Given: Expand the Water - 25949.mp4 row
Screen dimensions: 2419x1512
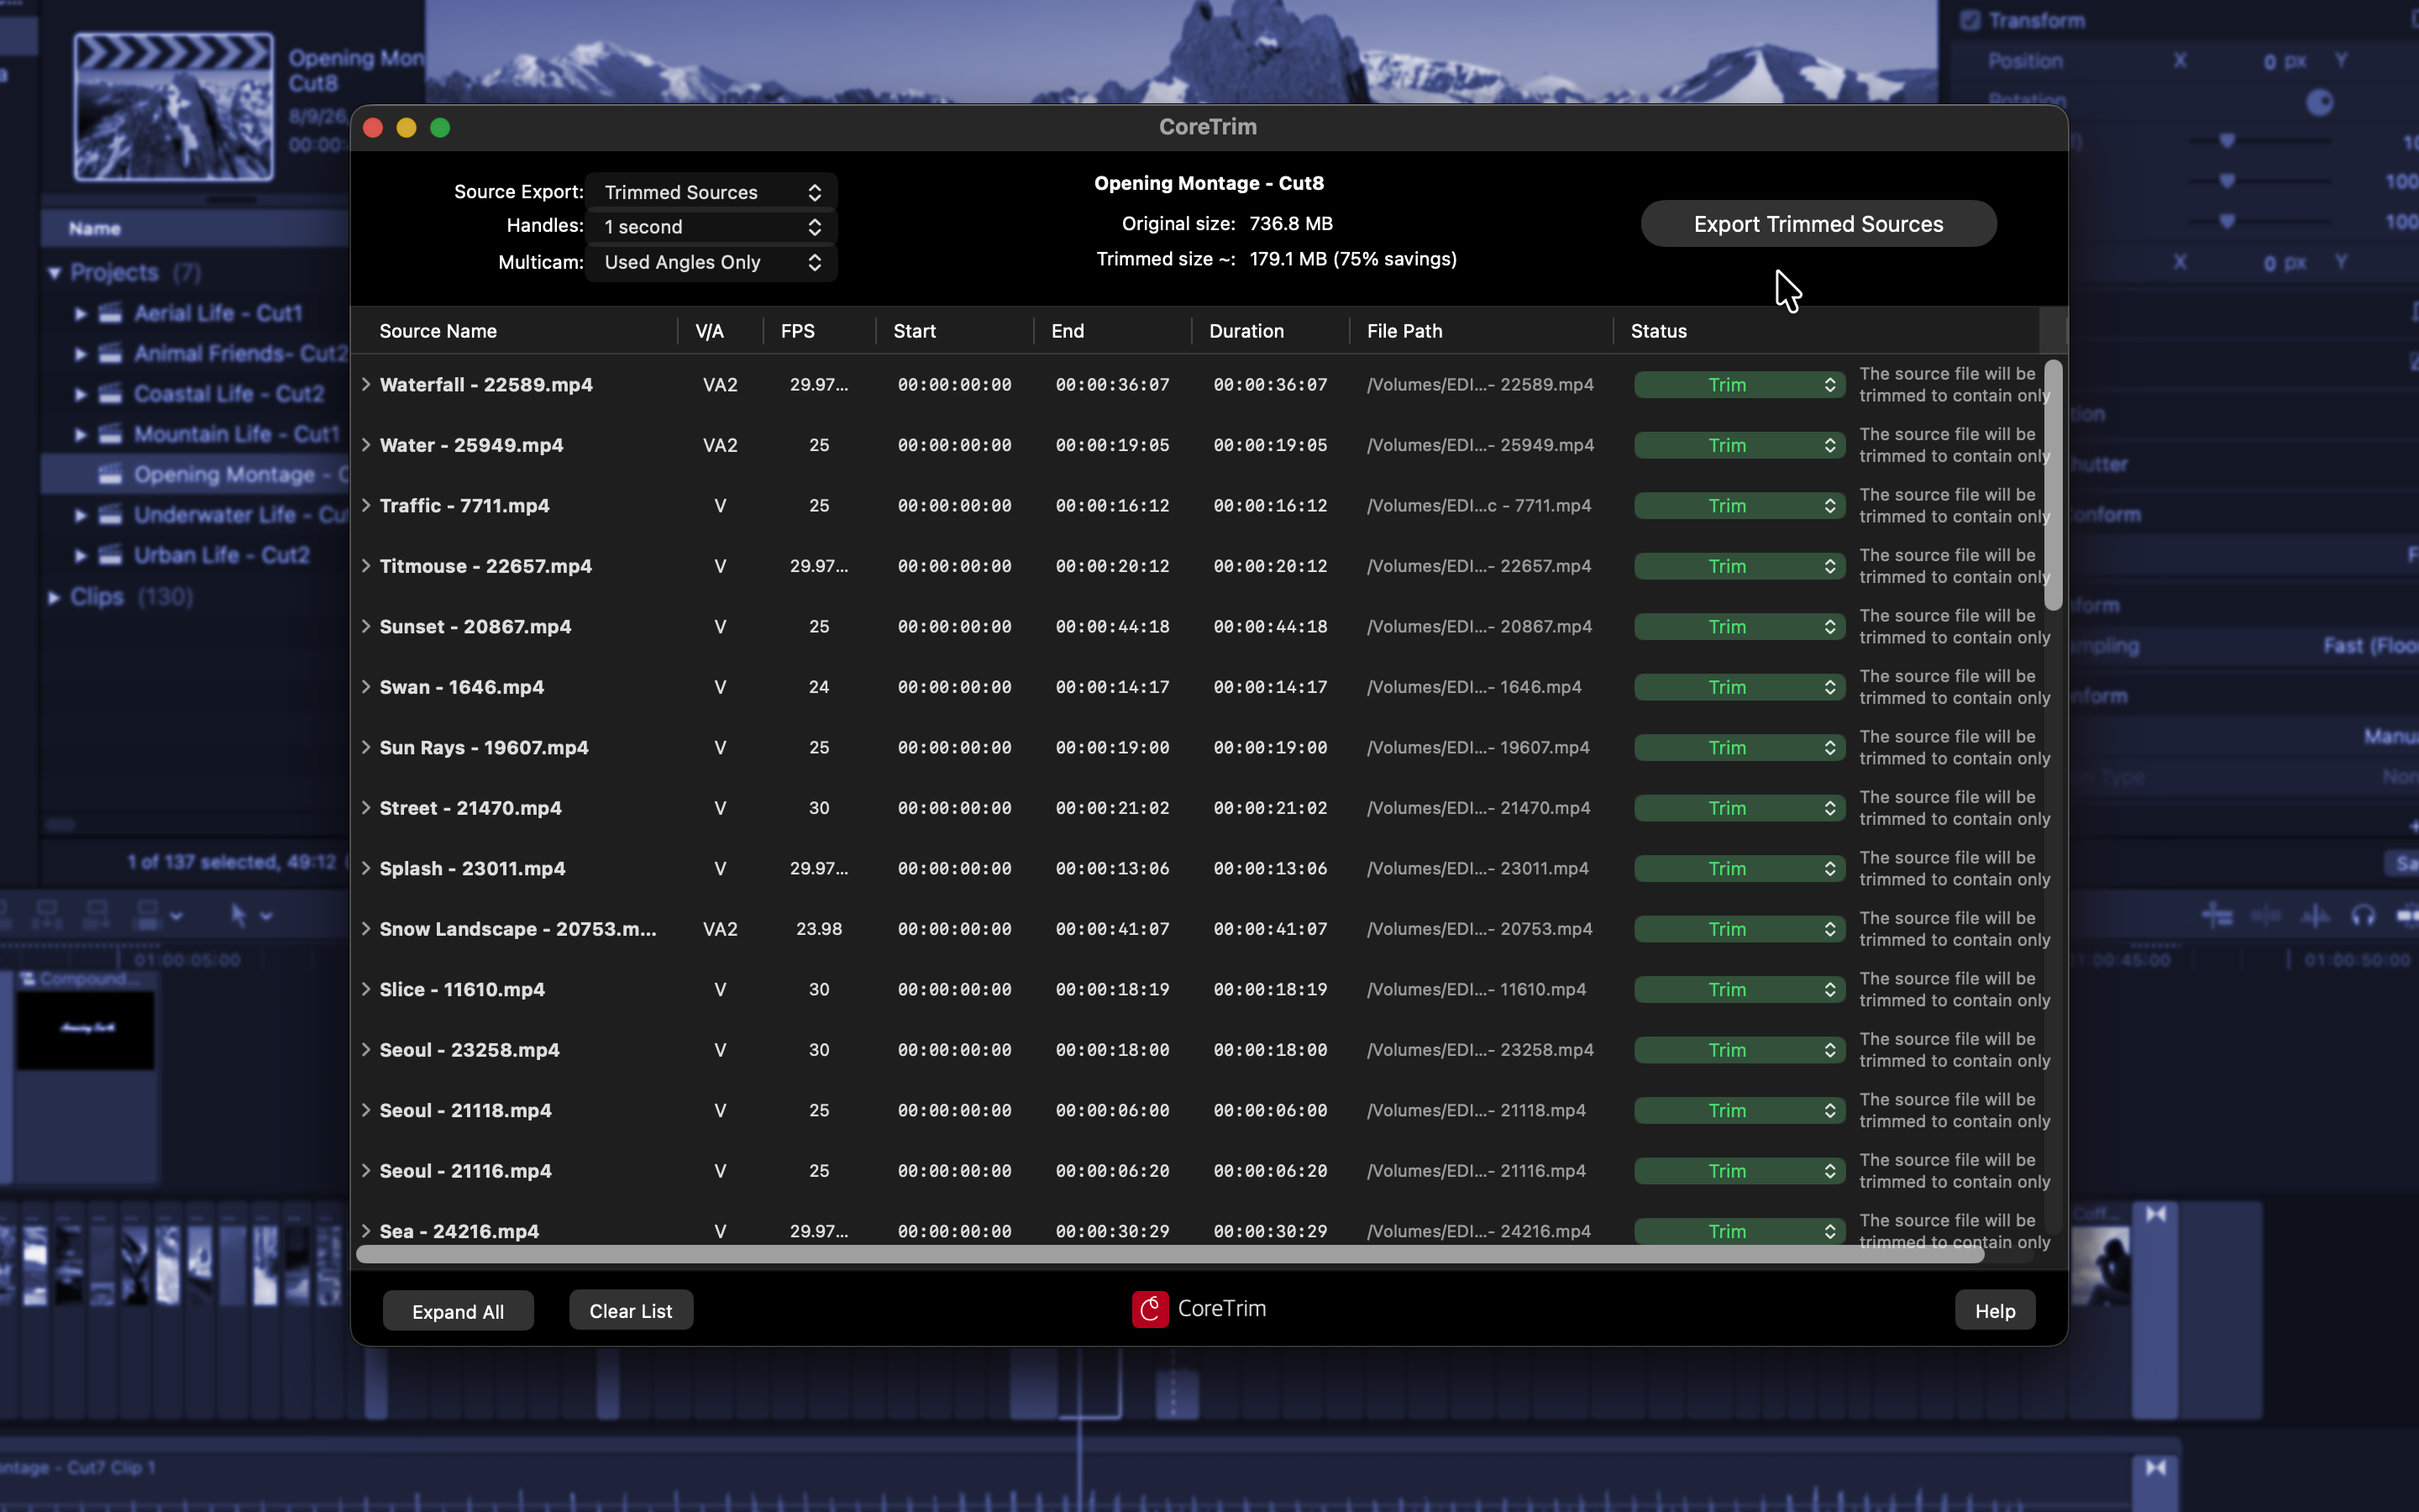Looking at the screenshot, I should click(366, 445).
